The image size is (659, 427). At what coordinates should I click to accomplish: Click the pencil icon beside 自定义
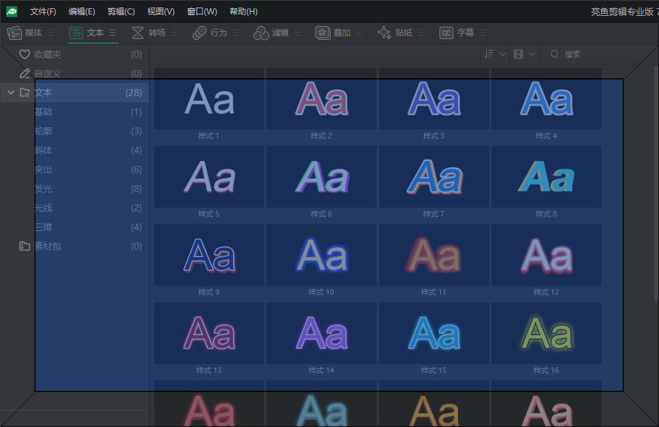coord(25,73)
